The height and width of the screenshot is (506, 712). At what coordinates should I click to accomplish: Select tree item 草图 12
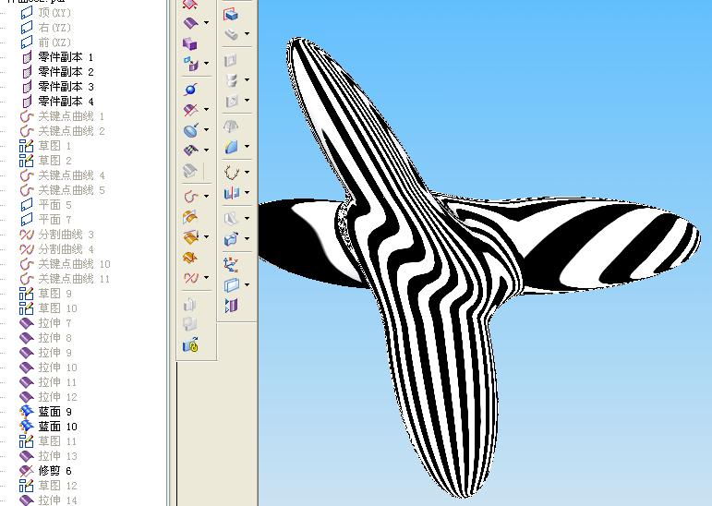click(x=49, y=486)
